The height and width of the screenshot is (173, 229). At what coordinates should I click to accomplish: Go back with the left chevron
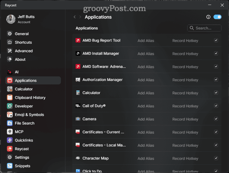pos(74,17)
